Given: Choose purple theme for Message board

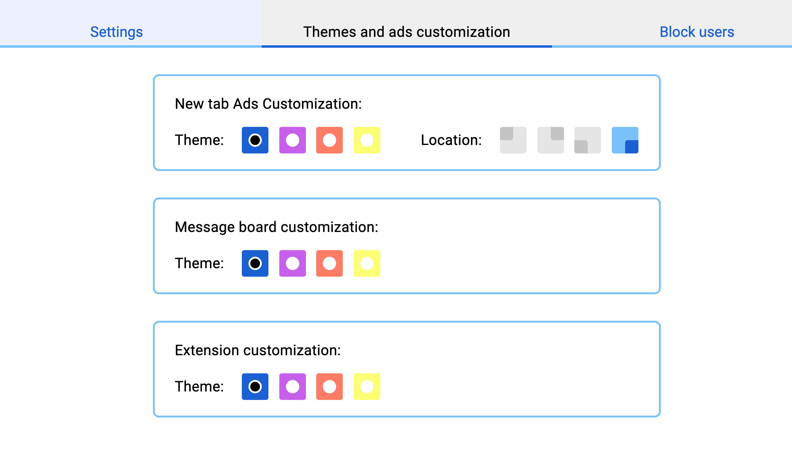Looking at the screenshot, I should pos(292,263).
